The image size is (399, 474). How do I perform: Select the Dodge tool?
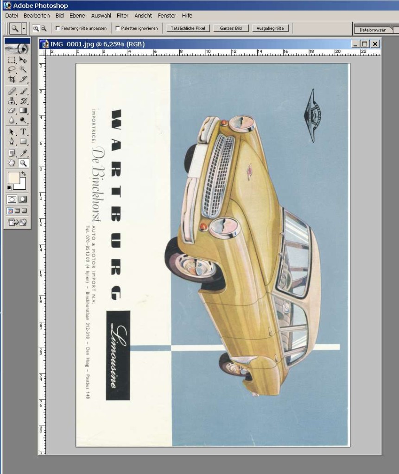tap(23, 120)
